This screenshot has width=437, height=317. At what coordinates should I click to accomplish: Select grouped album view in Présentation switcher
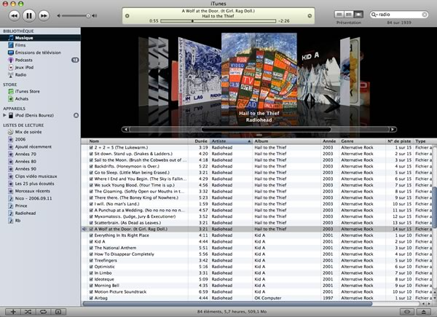click(x=349, y=15)
